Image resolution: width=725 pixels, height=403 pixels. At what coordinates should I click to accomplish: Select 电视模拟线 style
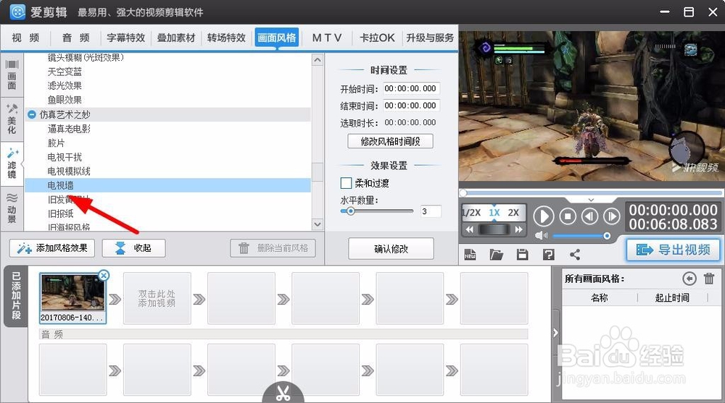click(x=69, y=171)
